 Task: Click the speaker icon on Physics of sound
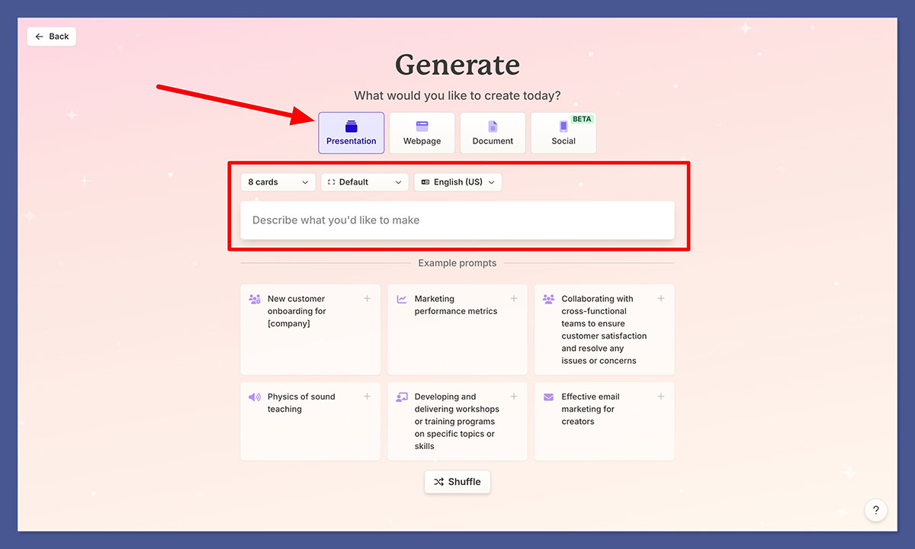(254, 396)
